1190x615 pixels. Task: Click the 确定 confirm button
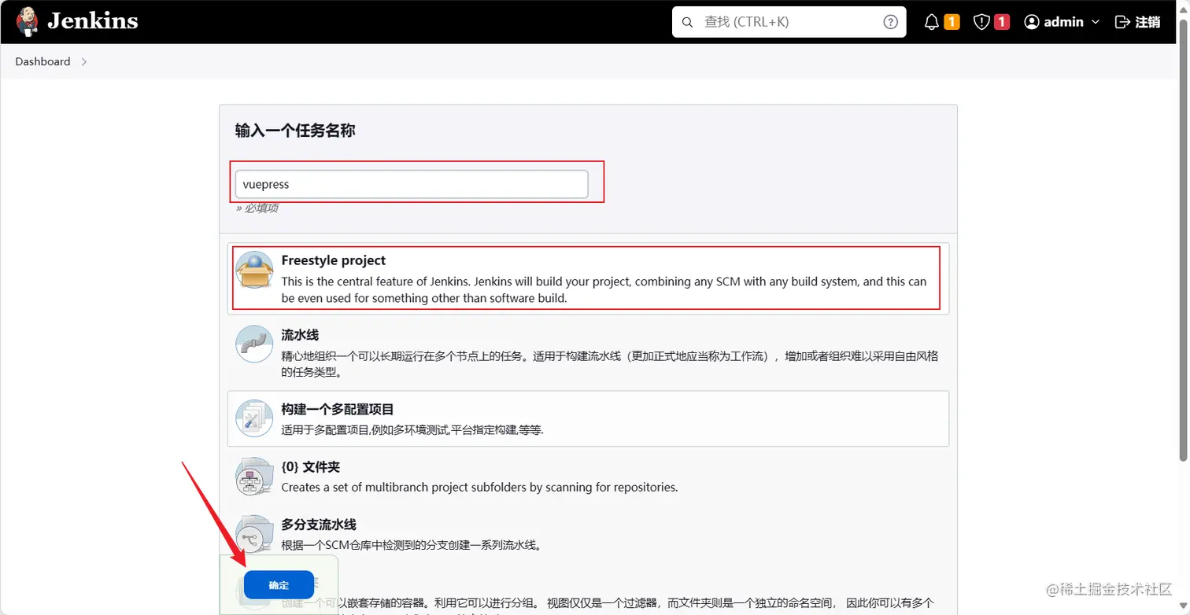[279, 585]
